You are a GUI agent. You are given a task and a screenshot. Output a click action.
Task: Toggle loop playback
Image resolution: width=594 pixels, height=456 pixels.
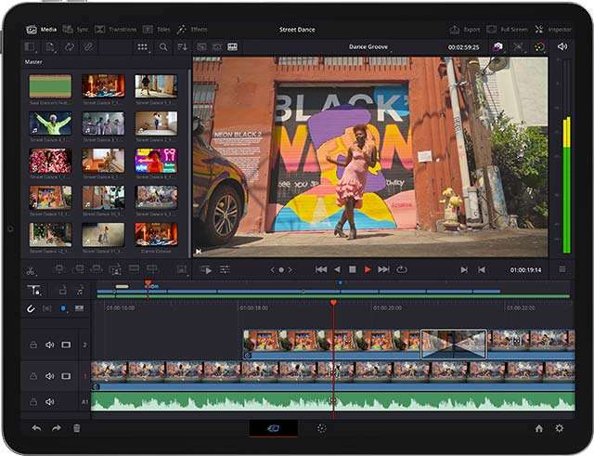pos(402,269)
